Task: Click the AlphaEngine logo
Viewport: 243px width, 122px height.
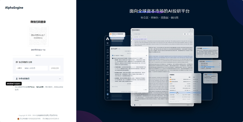Action: coord(14,8)
